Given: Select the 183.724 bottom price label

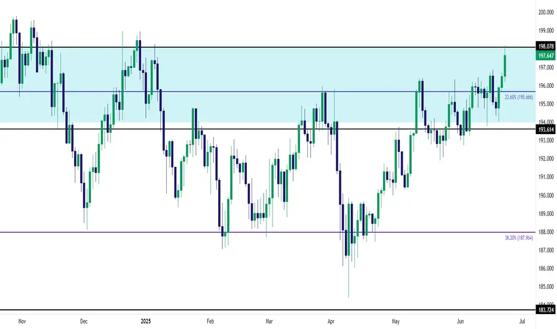Looking at the screenshot, I should point(546,310).
